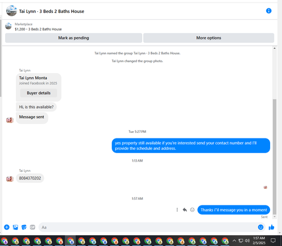The height and width of the screenshot is (246, 282).
Task: Open the GIF picker
Action: coord(33,227)
